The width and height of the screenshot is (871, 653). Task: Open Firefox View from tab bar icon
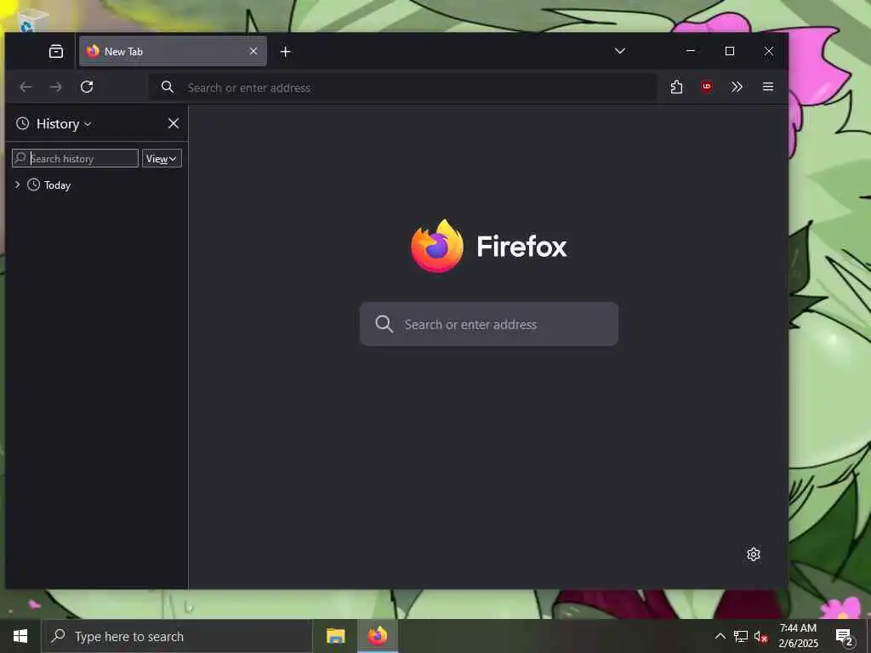[56, 52]
